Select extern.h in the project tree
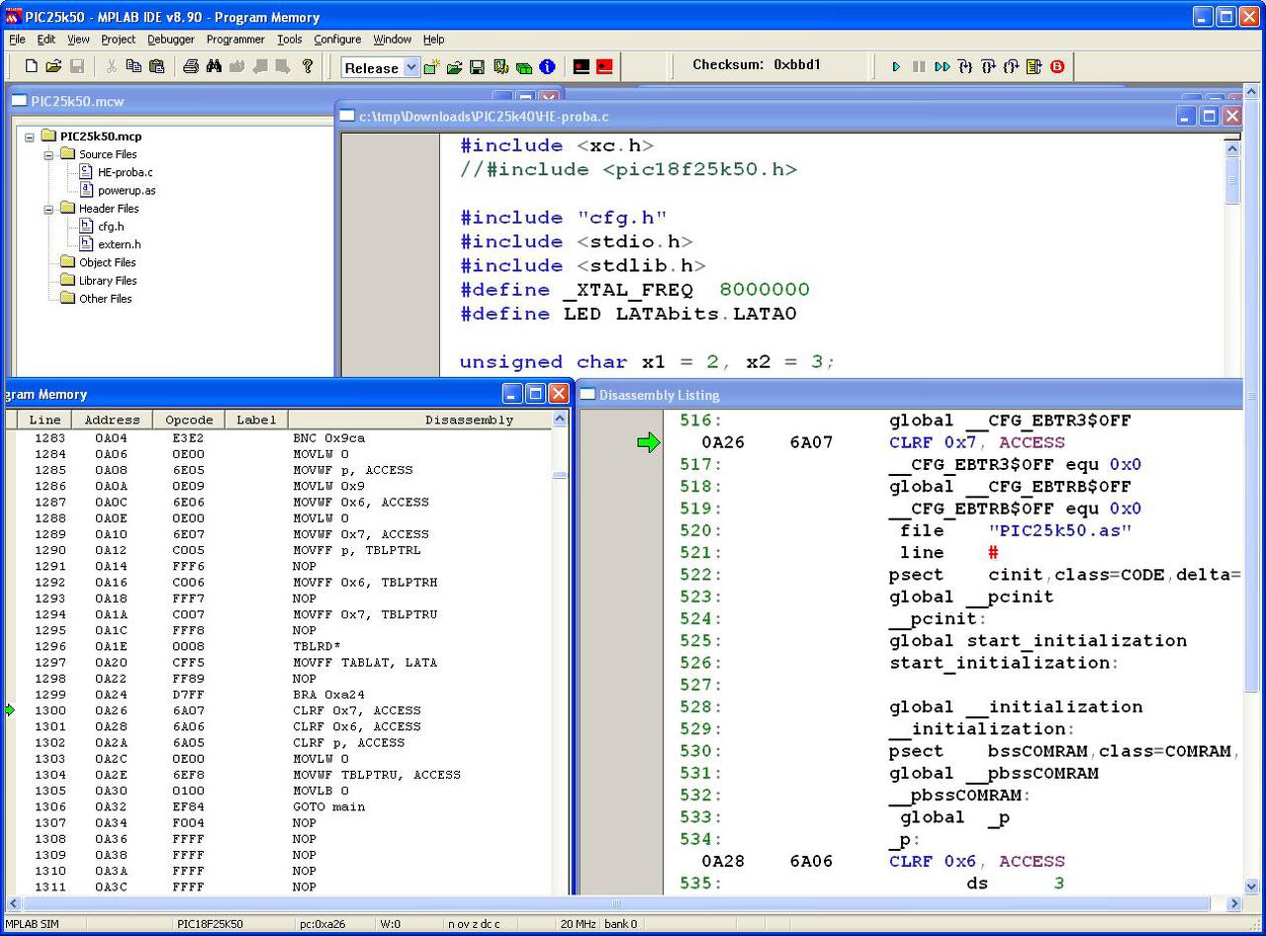Image resolution: width=1266 pixels, height=936 pixels. click(x=119, y=244)
